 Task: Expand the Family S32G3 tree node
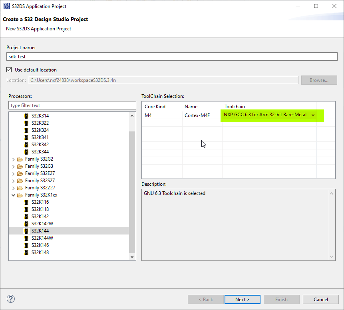pyautogui.click(x=13, y=166)
